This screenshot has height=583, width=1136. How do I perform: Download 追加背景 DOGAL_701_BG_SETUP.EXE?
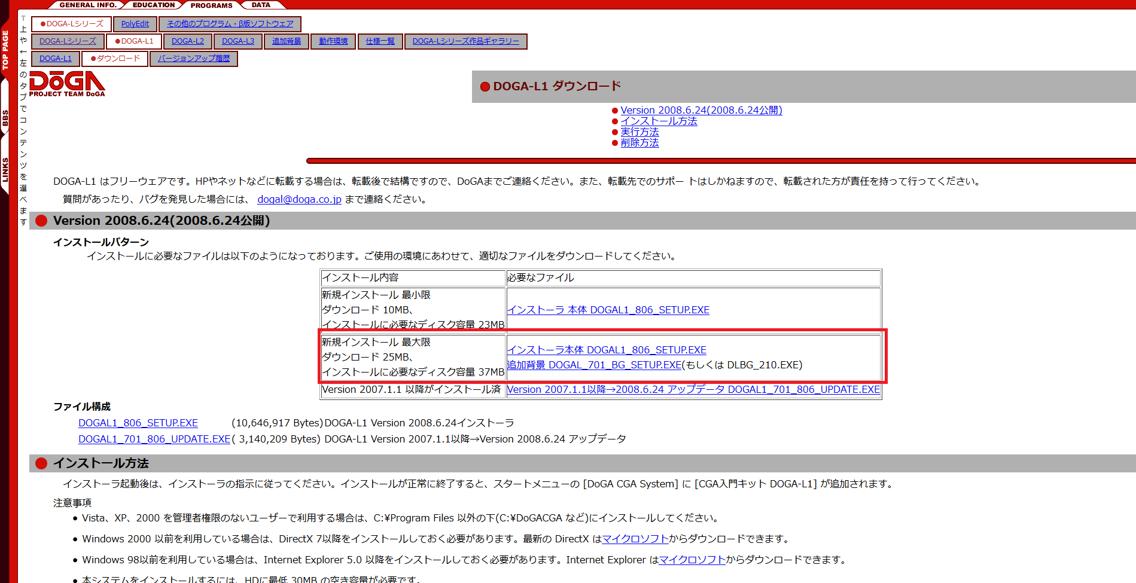(594, 365)
